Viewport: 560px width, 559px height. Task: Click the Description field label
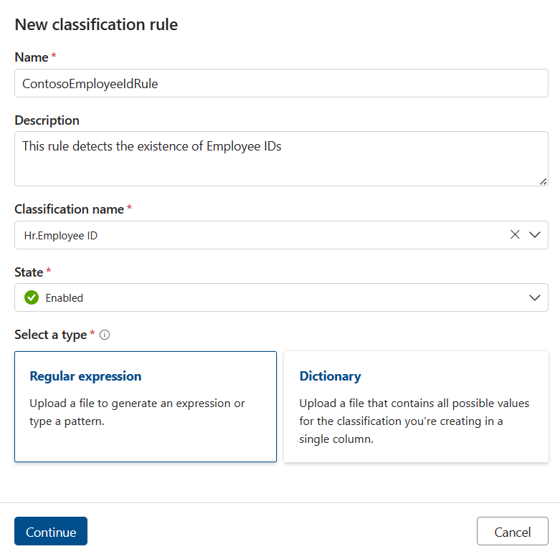pyautogui.click(x=47, y=120)
